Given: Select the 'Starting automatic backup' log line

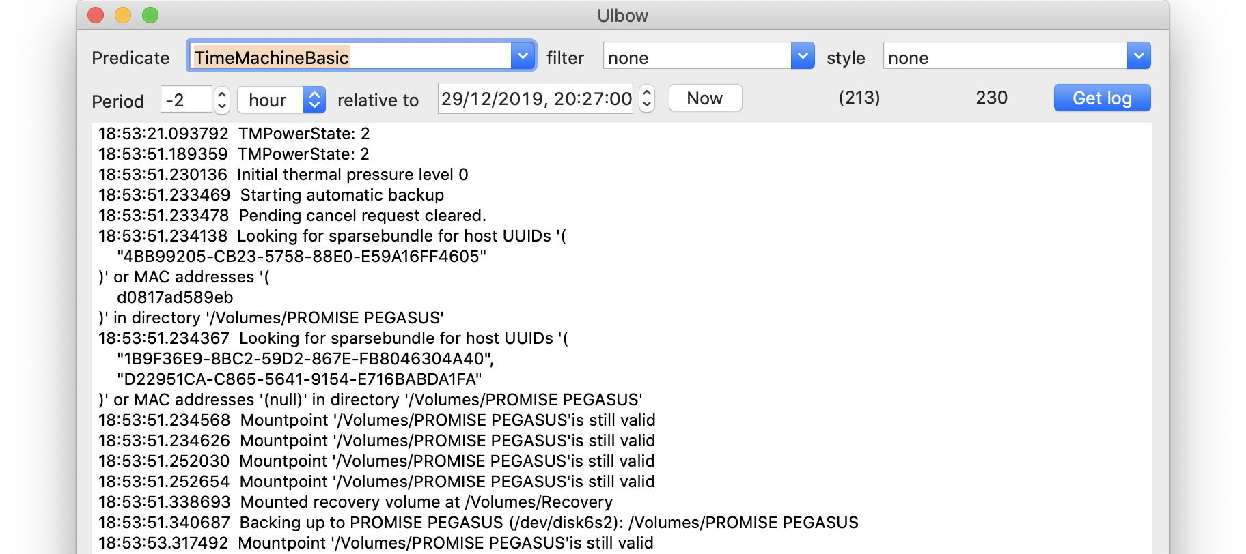Looking at the screenshot, I should pos(342,195).
